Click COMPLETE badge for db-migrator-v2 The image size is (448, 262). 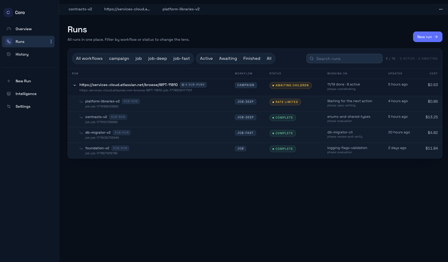point(283,133)
